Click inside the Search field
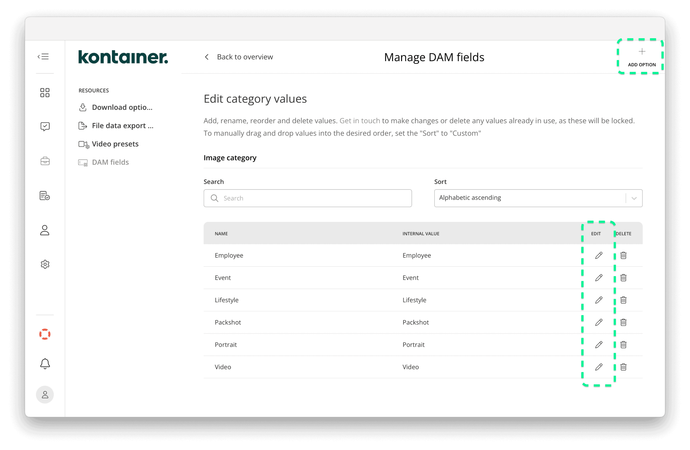690x450 pixels. (307, 198)
